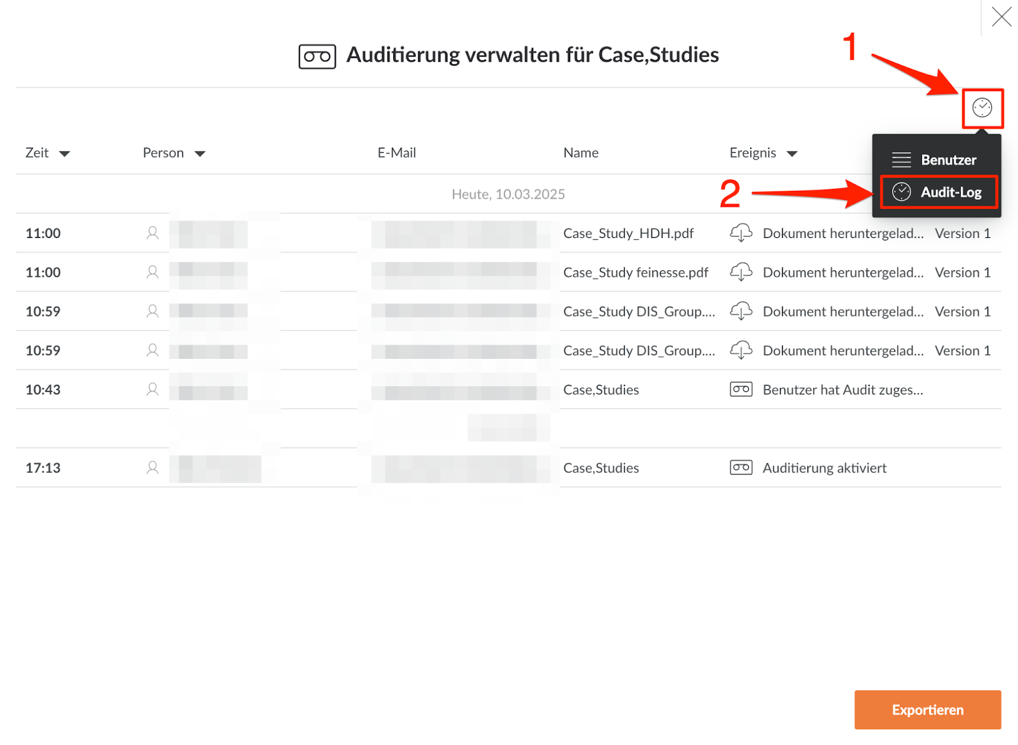Select the file name Case_Study_HDH.pdf
The image size is (1018, 745).
[x=628, y=233]
